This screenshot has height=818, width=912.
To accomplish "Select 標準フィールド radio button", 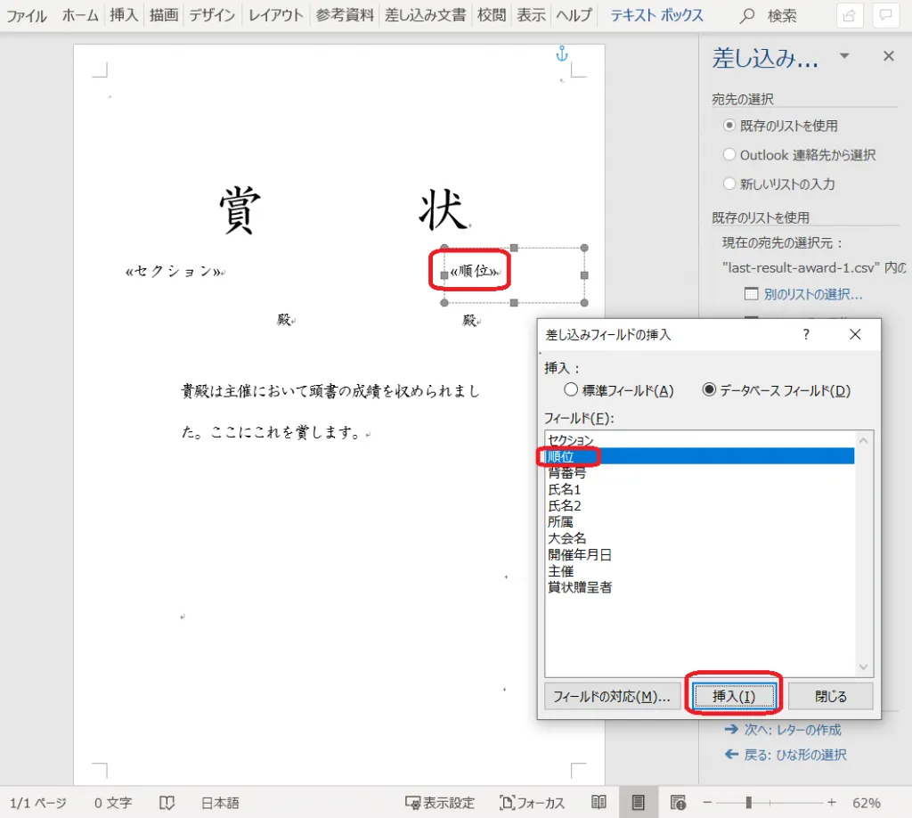I will [572, 390].
